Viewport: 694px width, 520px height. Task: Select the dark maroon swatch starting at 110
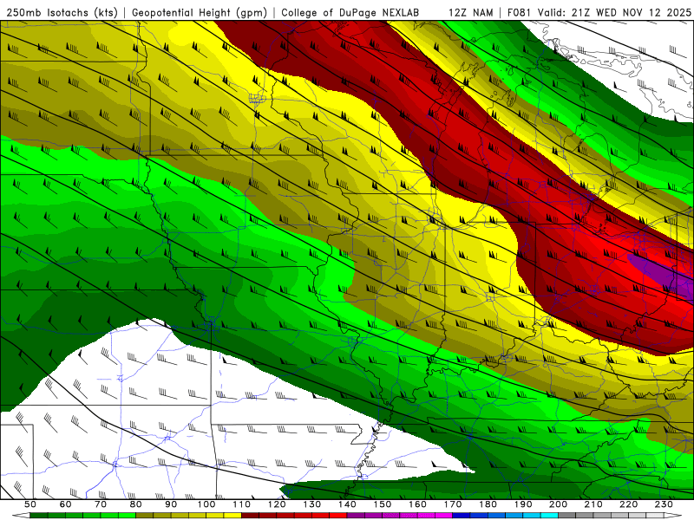pos(251,516)
